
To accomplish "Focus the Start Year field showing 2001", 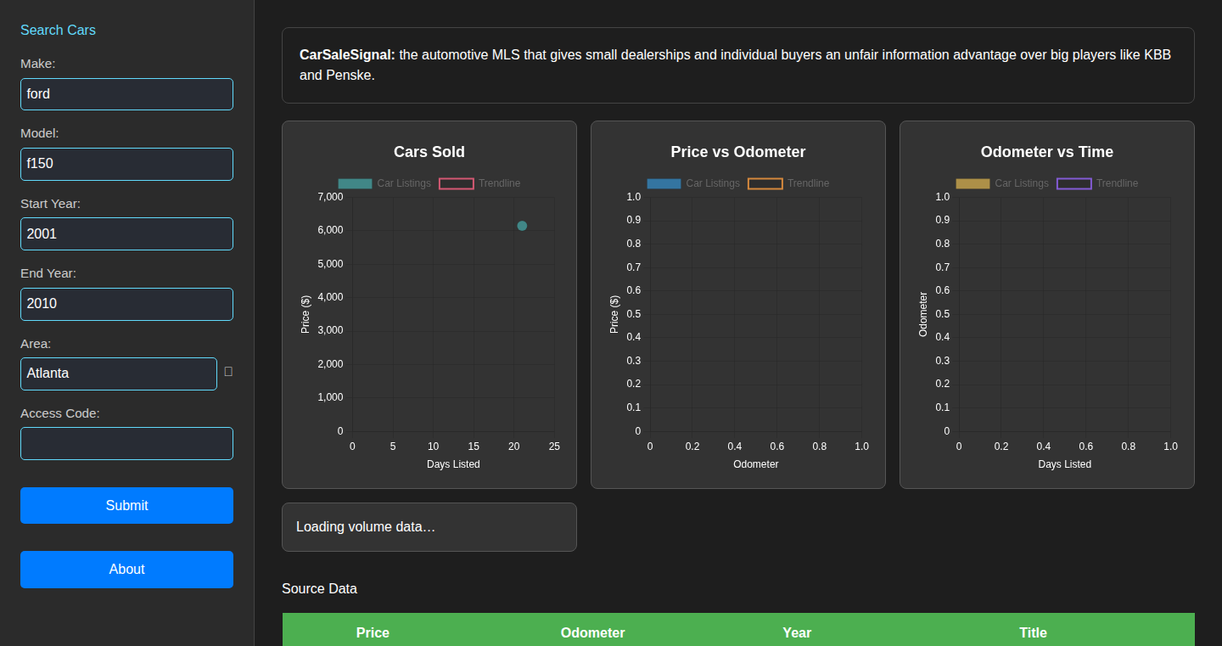I will point(126,233).
